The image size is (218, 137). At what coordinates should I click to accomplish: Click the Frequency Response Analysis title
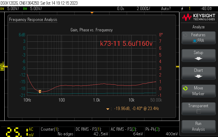33,19
